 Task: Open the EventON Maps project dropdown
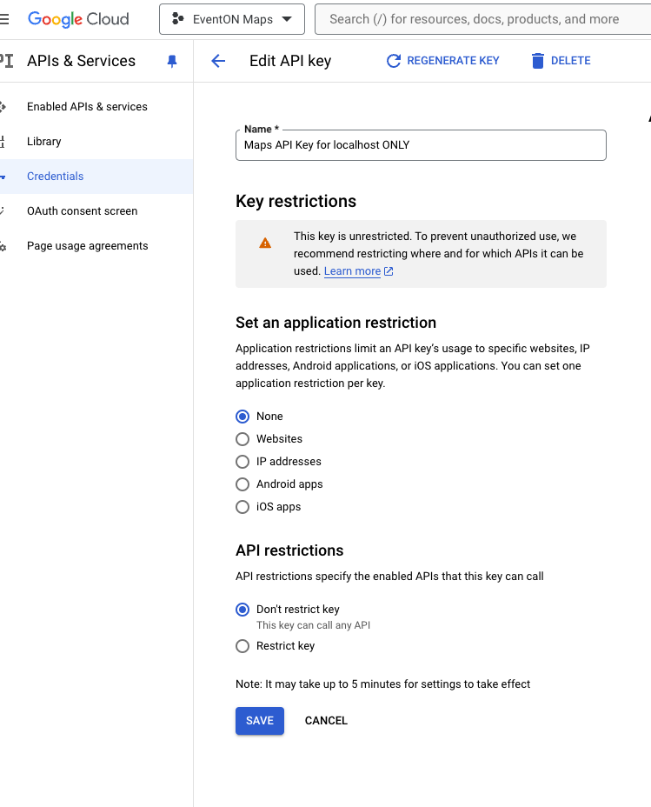(232, 19)
